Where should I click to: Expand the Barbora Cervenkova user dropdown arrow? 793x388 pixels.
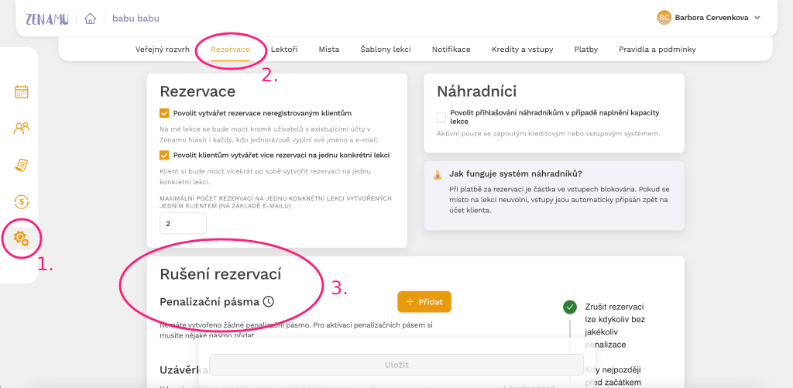tap(757, 18)
